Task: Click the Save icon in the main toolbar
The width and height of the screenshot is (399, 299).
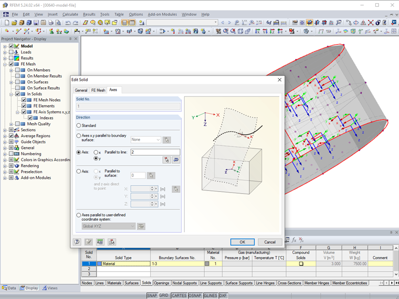Action: 36,23
